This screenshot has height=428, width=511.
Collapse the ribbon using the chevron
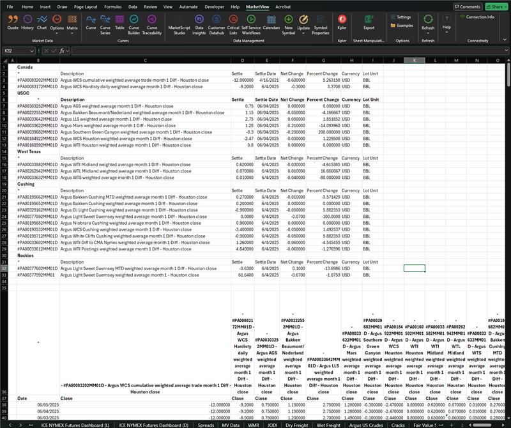pyautogui.click(x=505, y=40)
